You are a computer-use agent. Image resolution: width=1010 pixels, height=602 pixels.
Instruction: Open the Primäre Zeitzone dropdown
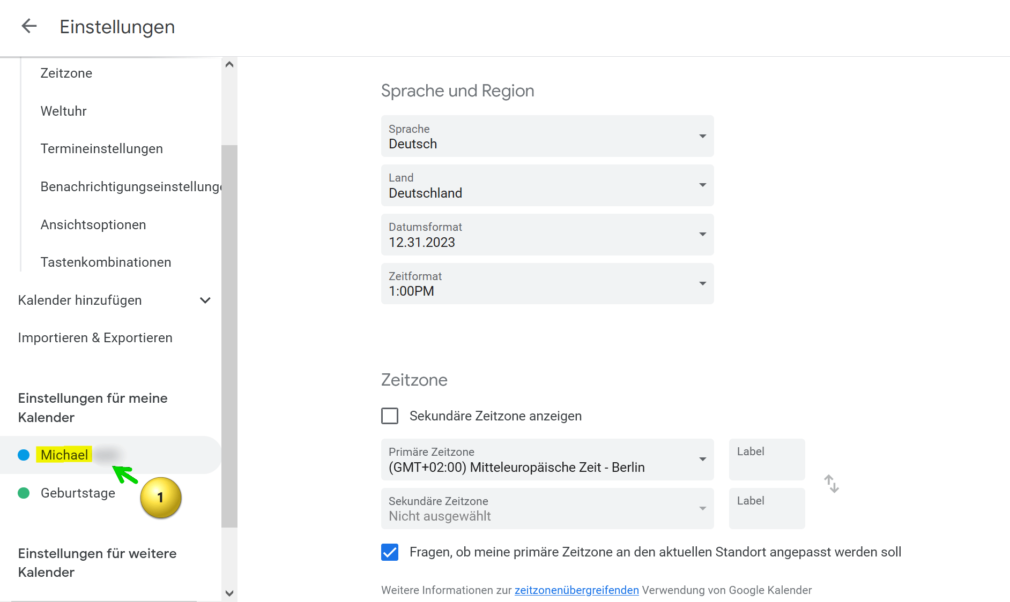pyautogui.click(x=547, y=460)
